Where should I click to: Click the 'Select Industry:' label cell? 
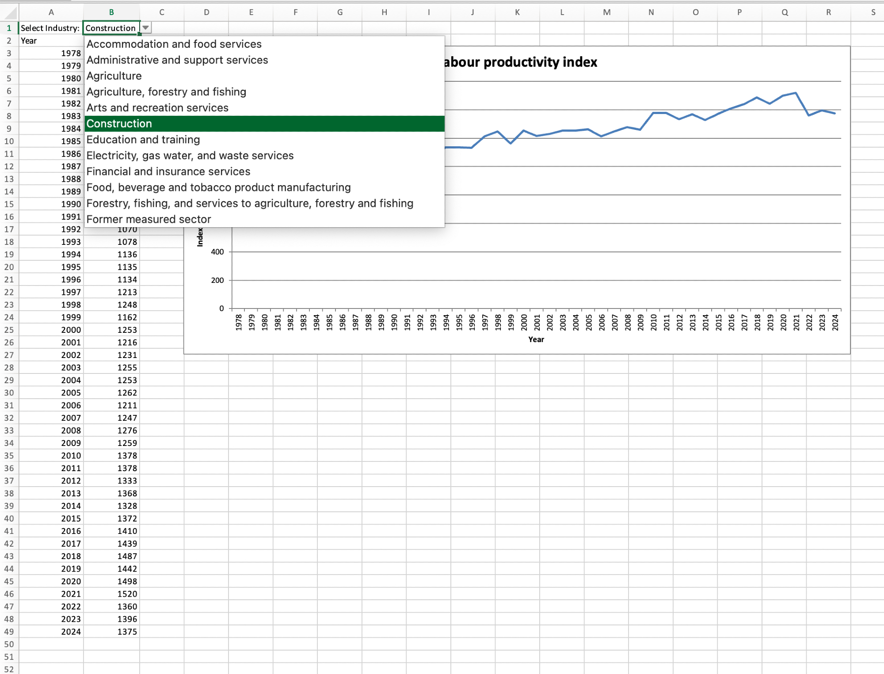point(50,28)
